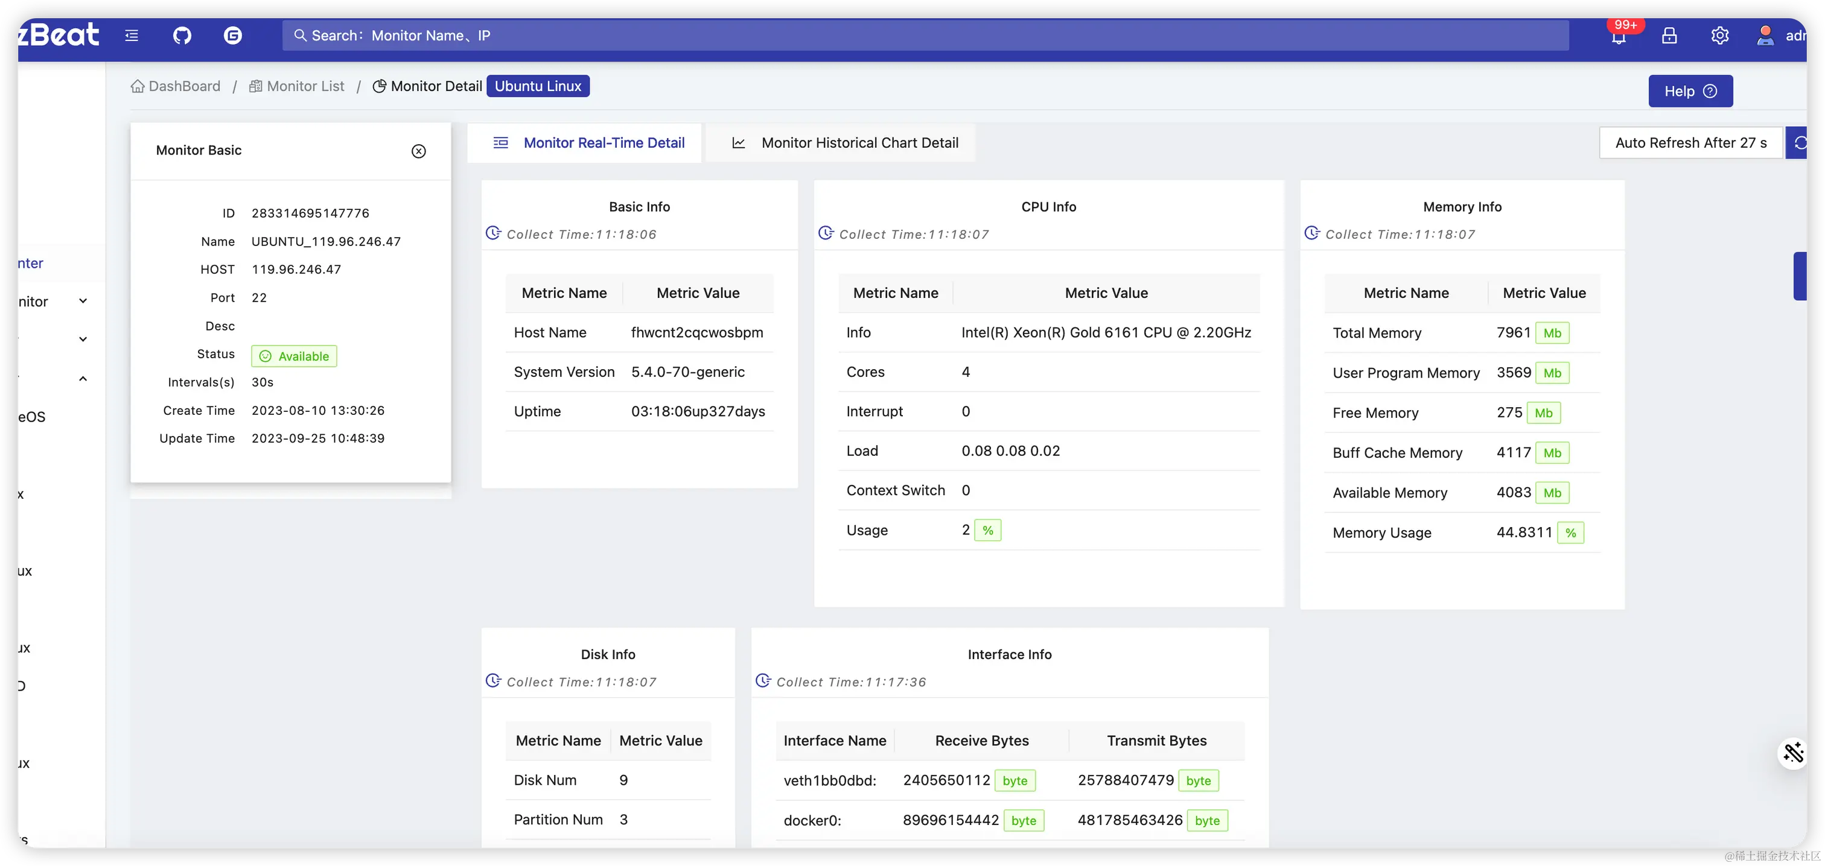Open settings gear icon in header
Screen dimensions: 1825x866
point(1719,36)
